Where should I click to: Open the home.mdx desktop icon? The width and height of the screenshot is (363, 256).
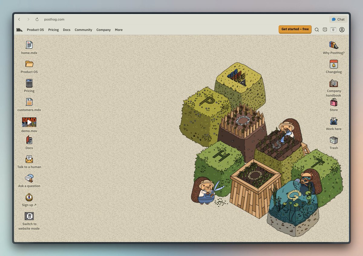[29, 45]
